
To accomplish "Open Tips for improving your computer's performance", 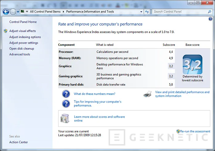I will 97,104.
